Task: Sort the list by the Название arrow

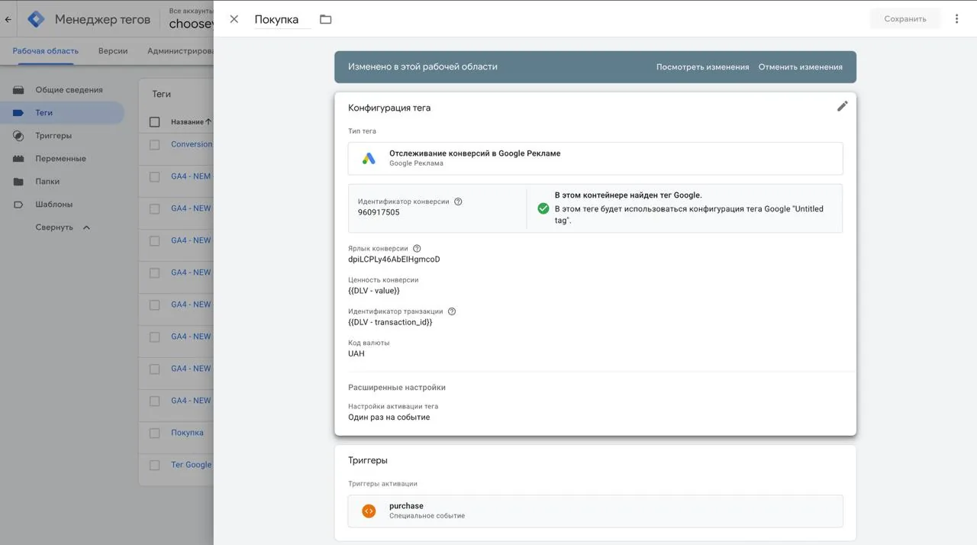Action: (x=208, y=122)
